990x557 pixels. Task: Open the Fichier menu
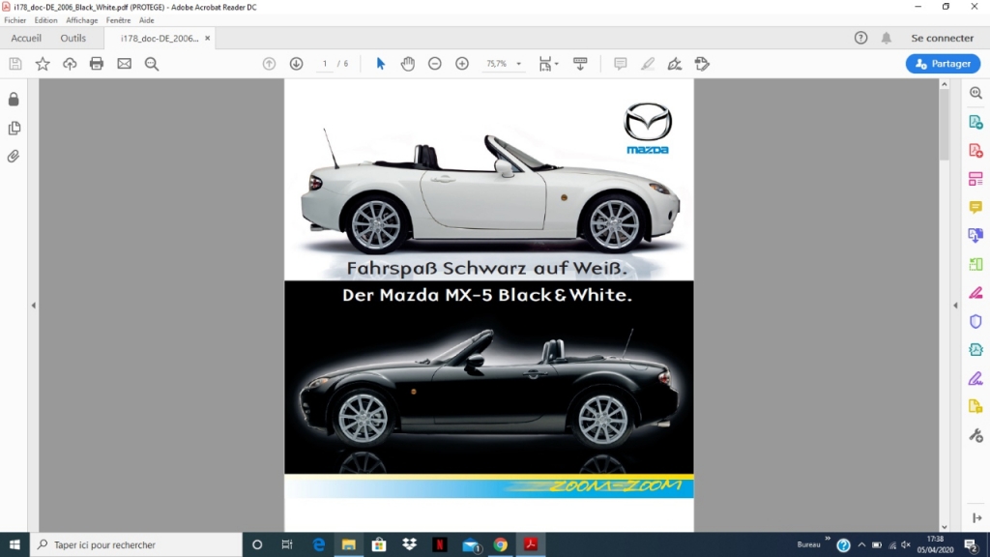tap(15, 20)
